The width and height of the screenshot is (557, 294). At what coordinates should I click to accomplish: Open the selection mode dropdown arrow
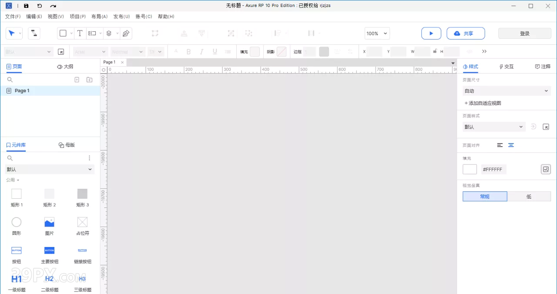20,34
